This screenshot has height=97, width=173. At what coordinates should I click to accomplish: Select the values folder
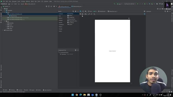11,29
